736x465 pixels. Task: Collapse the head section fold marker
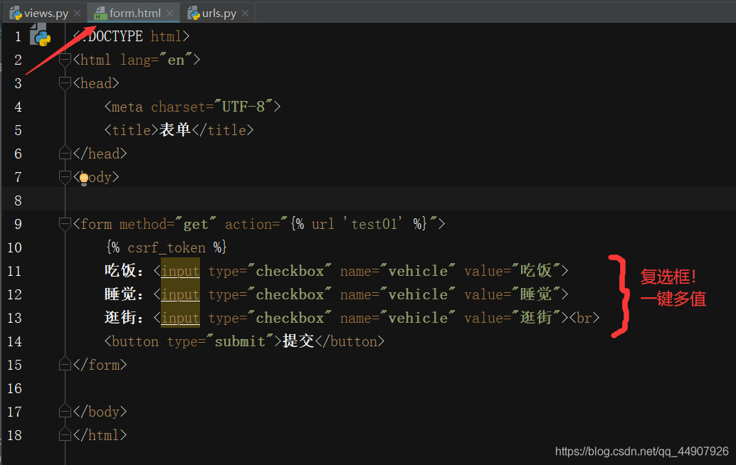pos(65,83)
